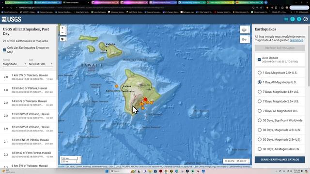This screenshot has height=174, width=310.
Task: Open the help question mark icon
Action: [306, 19]
